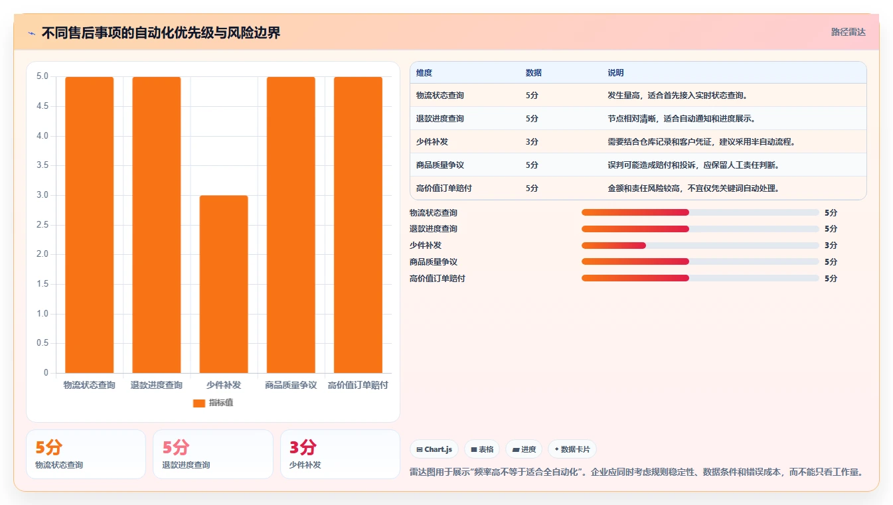Screen dimensions: 893x505
Task: Click the progress bar for 高价值订单赔付
Action: pos(700,278)
